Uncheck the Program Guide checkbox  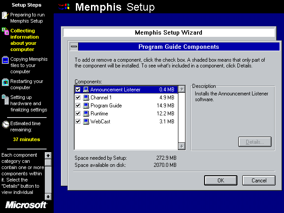[78, 106]
